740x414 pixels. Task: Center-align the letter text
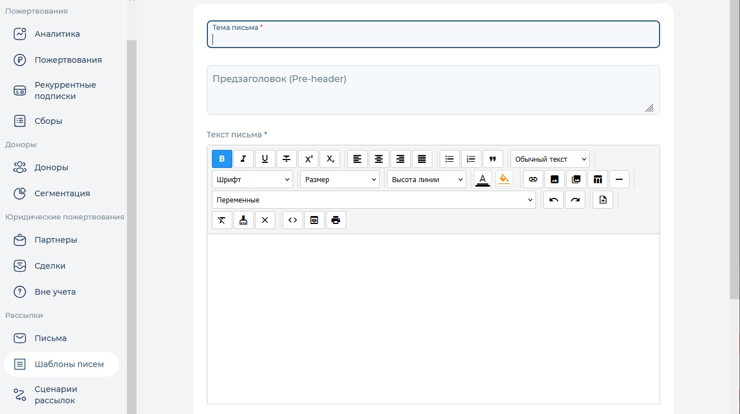click(378, 159)
